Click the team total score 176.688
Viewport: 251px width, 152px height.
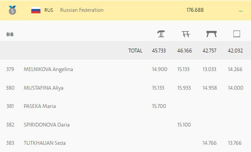coord(195,10)
